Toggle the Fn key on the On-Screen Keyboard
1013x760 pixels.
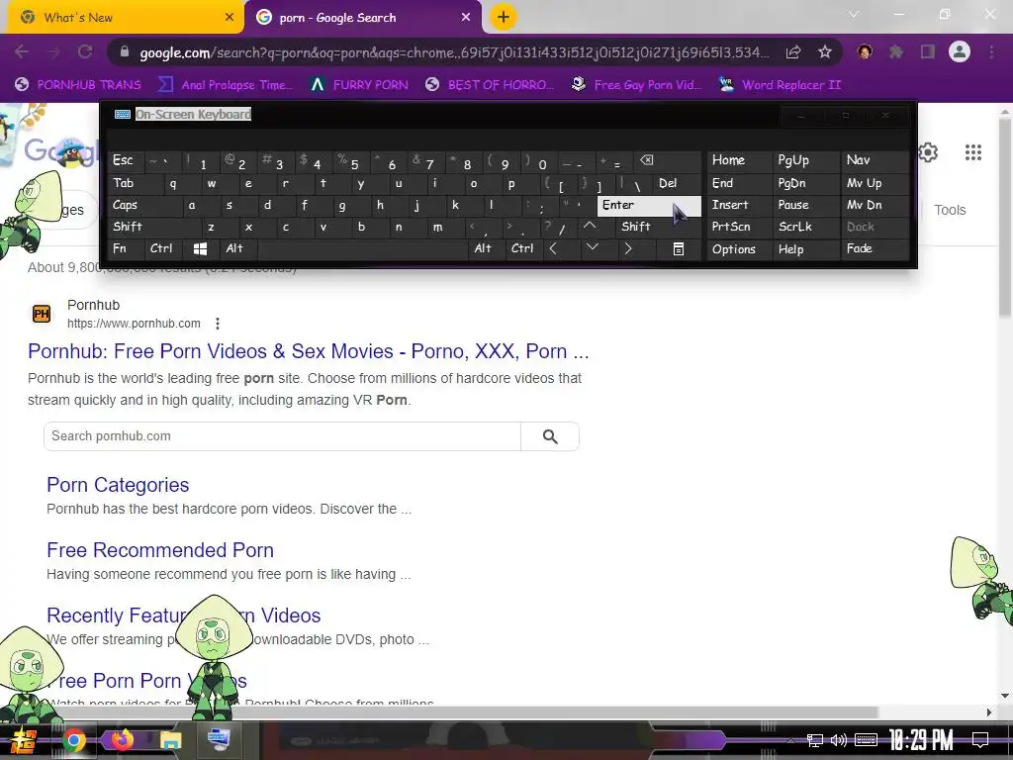point(126,248)
